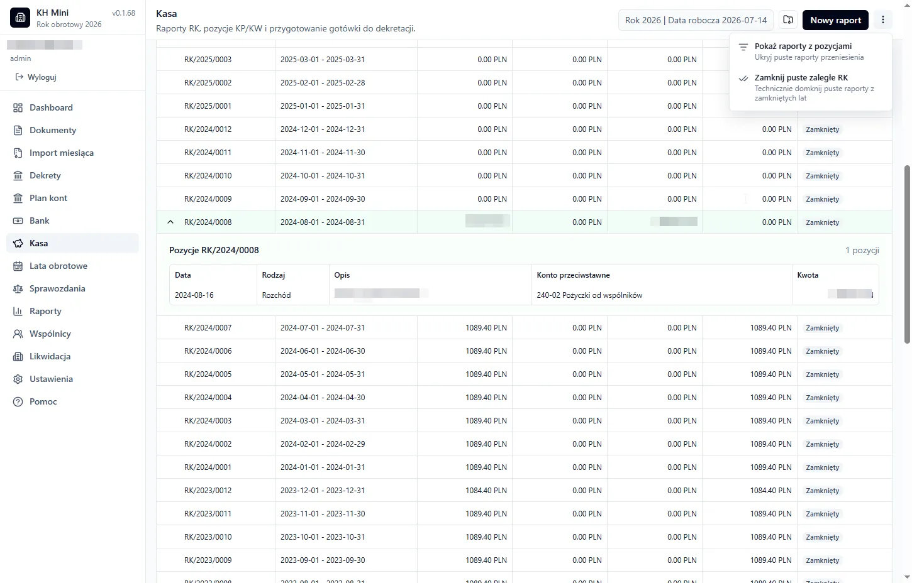This screenshot has height=583, width=912.
Task: Click report RK/2024/0009
Action: (208, 199)
